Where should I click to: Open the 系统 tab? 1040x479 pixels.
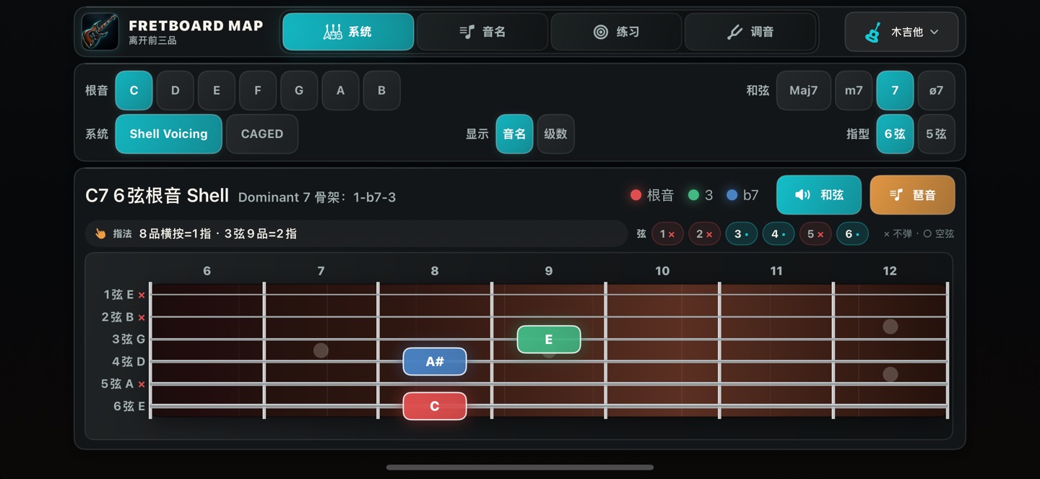pyautogui.click(x=348, y=32)
